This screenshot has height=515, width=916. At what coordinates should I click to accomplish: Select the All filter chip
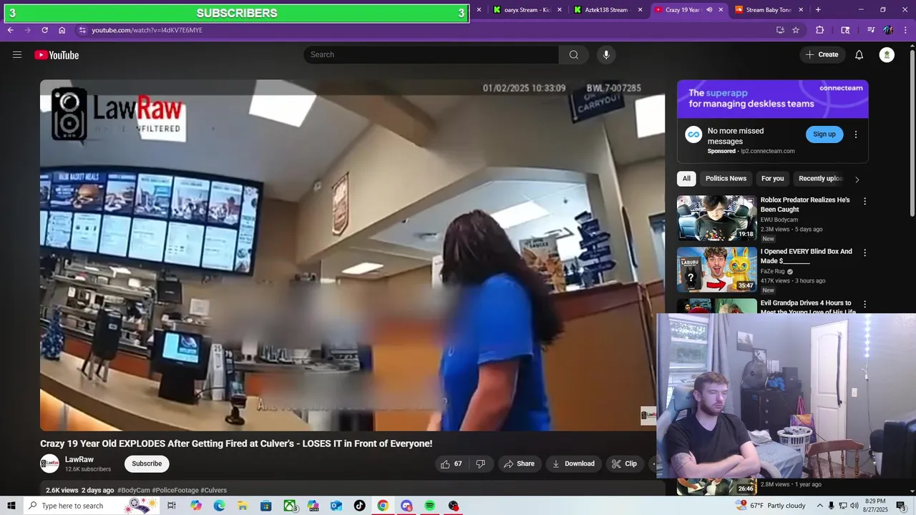[686, 179]
